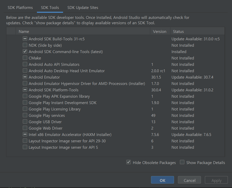
Task: Click "Layout Inspector image server for API S" name
Action: (x=63, y=147)
